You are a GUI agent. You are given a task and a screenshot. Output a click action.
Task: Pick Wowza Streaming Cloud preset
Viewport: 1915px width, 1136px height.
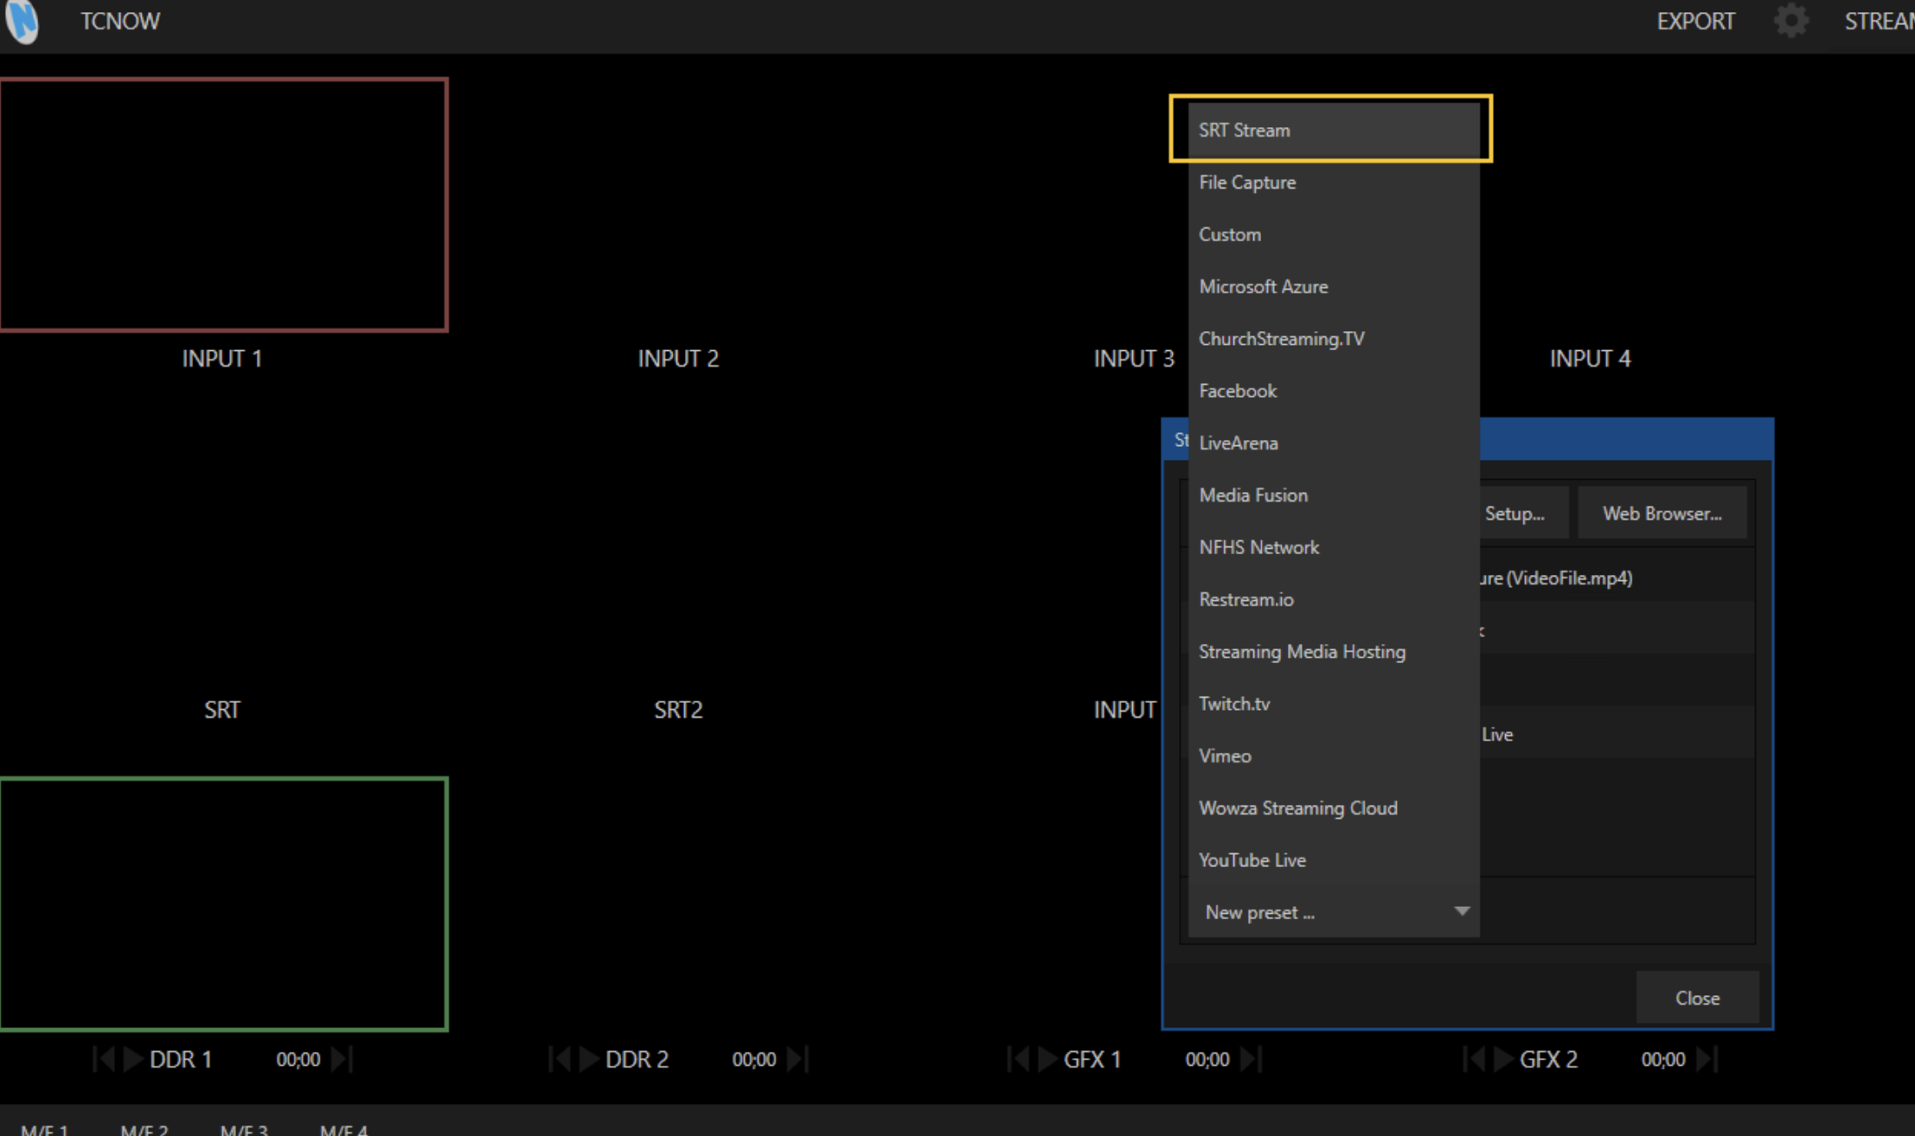[x=1334, y=808]
